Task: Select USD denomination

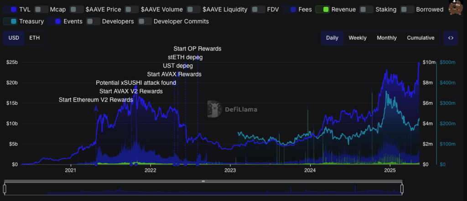Action: 14,38
